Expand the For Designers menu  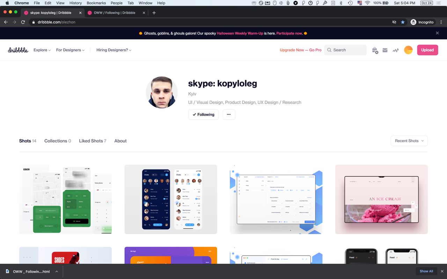pyautogui.click(x=70, y=50)
